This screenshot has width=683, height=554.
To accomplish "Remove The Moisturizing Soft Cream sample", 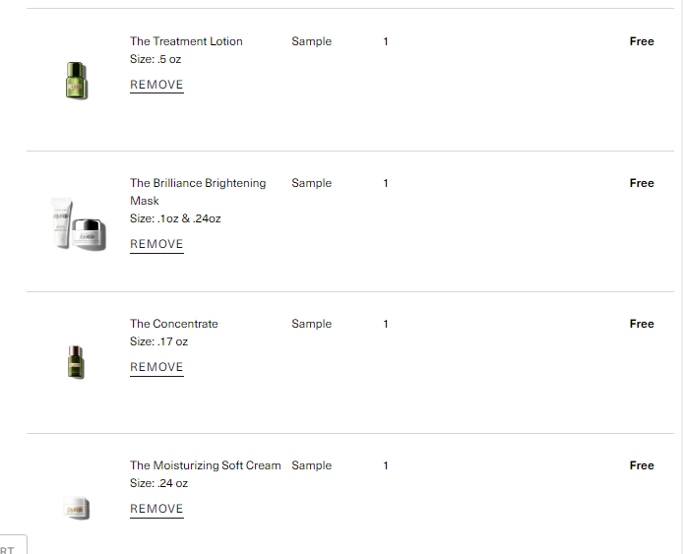I will click(x=156, y=509).
